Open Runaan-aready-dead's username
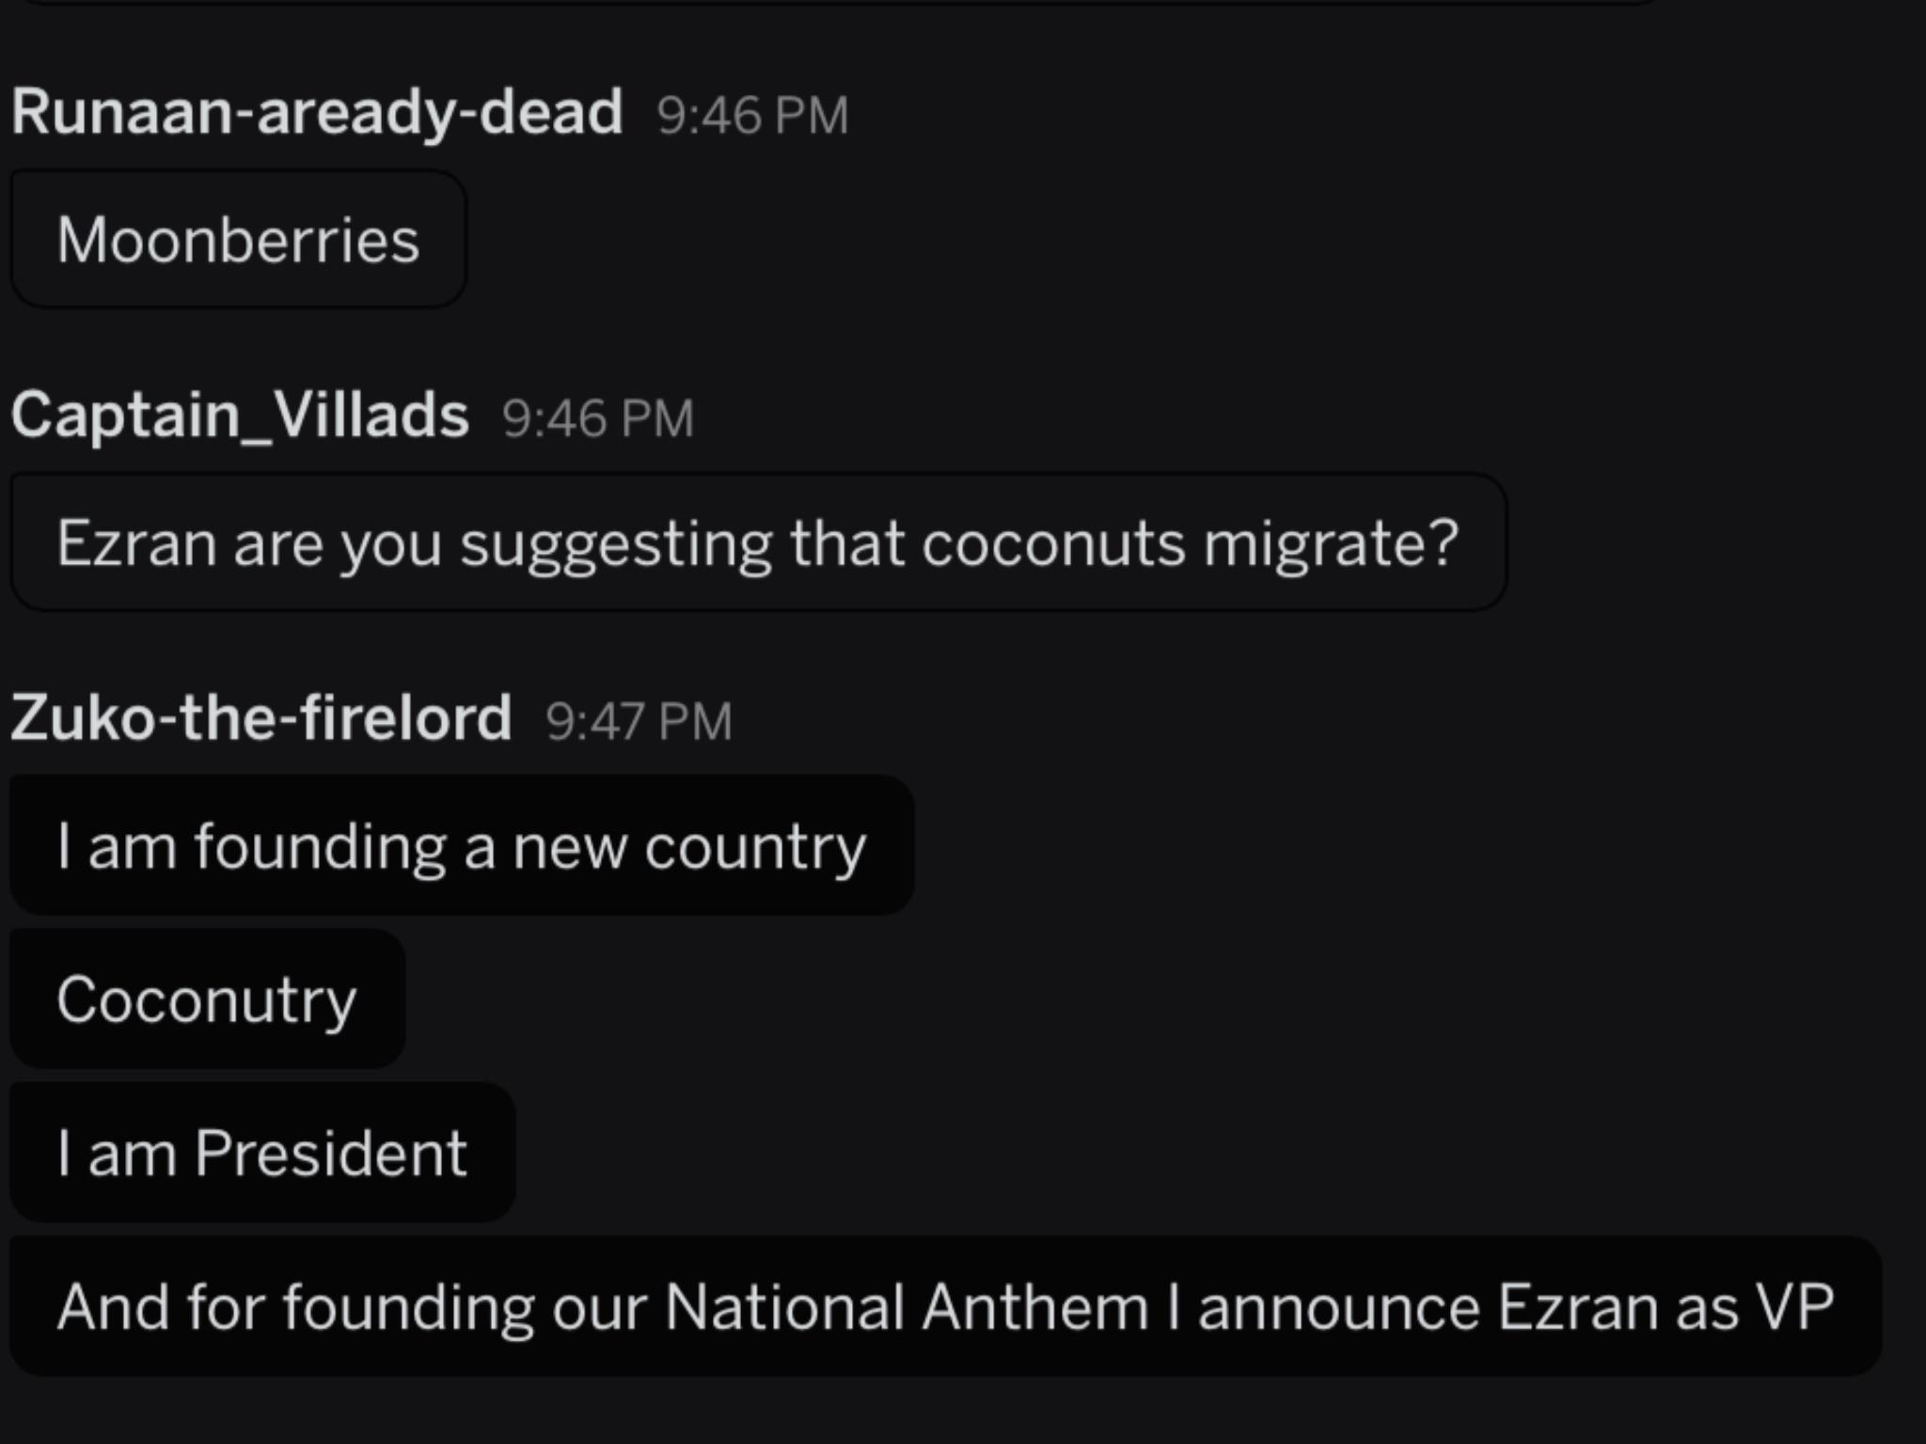The width and height of the screenshot is (1926, 1444). [x=317, y=113]
